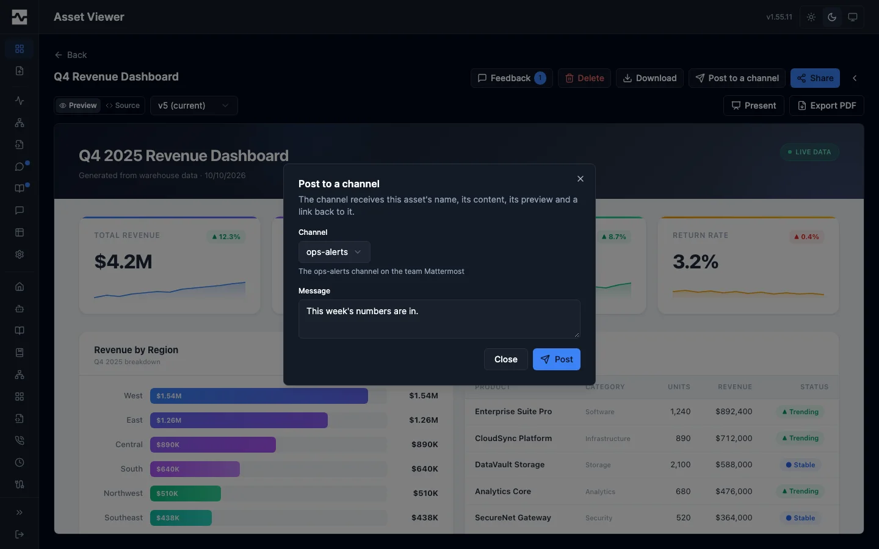Switch to dark theme with the moon icon
This screenshot has width=879, height=549.
(x=832, y=17)
